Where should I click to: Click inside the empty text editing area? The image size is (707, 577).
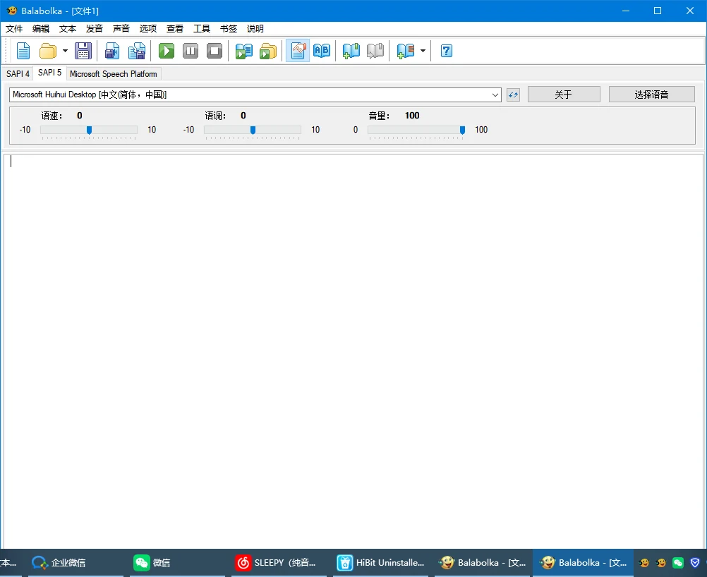[x=353, y=351]
